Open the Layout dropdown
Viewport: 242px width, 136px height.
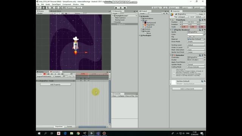click(x=199, y=8)
